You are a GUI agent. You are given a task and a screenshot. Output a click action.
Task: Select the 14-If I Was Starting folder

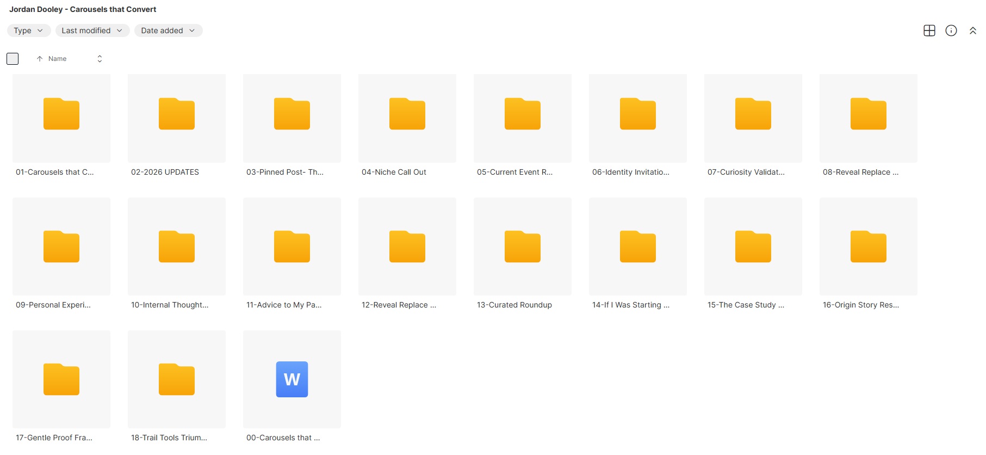pyautogui.click(x=637, y=247)
